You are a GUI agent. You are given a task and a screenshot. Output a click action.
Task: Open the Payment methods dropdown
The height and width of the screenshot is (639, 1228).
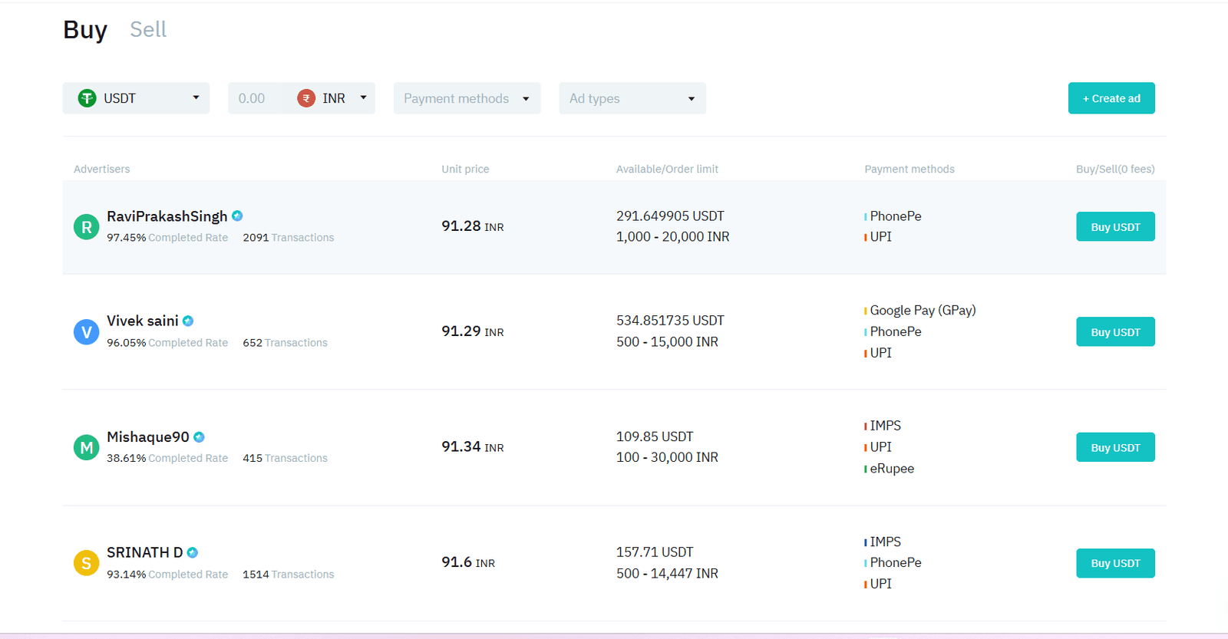pos(467,98)
